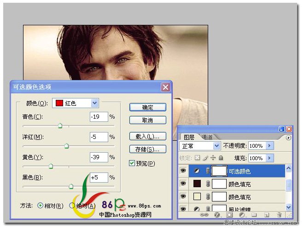Toggle lock image pixels brush icon

coord(205,158)
